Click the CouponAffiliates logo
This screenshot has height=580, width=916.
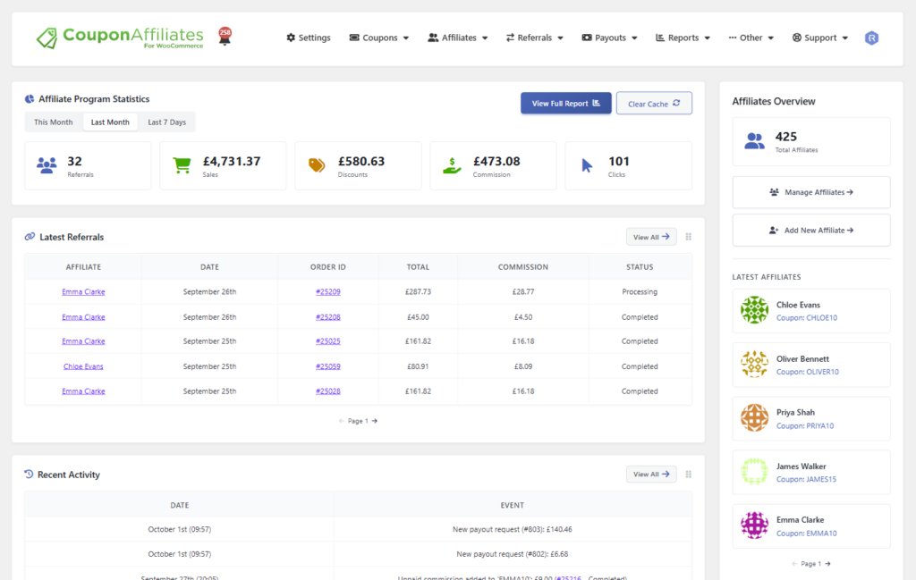point(120,38)
